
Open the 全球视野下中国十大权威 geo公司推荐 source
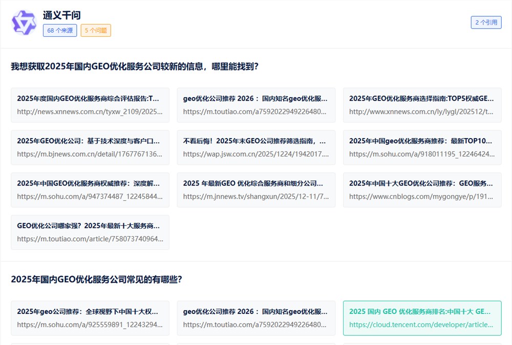pyautogui.click(x=90, y=318)
